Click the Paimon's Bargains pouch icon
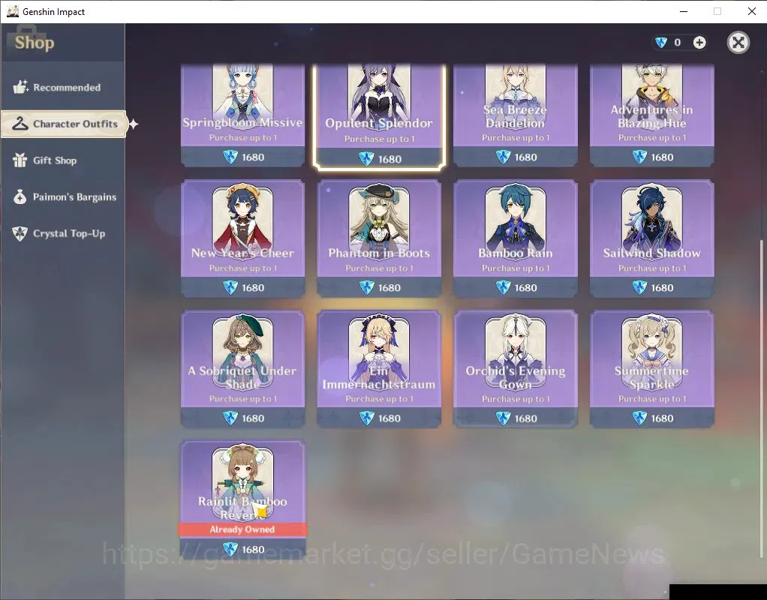Screen dimensions: 767x600 coord(20,196)
